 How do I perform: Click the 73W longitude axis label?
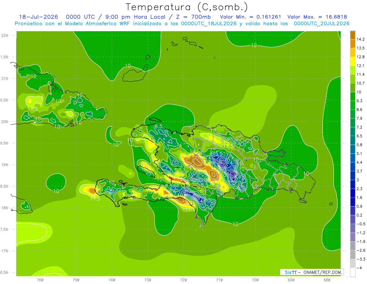[148, 280]
